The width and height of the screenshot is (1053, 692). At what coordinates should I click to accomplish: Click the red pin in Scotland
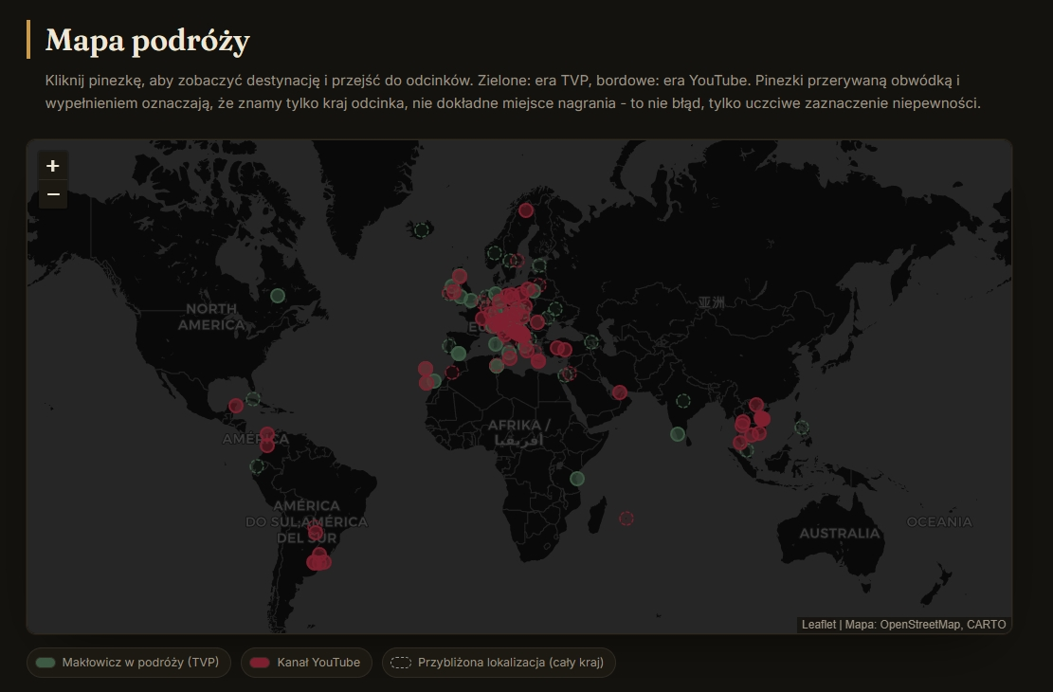click(x=460, y=276)
